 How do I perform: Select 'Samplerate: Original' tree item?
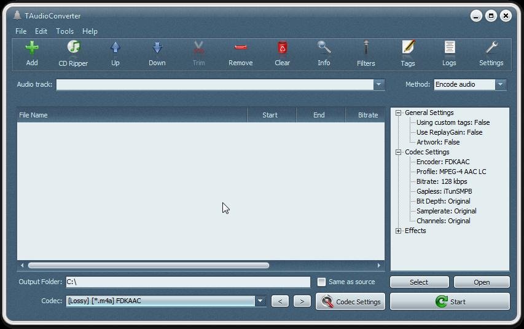[x=446, y=211]
